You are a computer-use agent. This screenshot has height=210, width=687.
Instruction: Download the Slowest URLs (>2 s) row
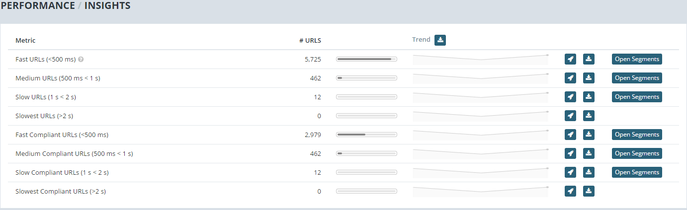[589, 116]
